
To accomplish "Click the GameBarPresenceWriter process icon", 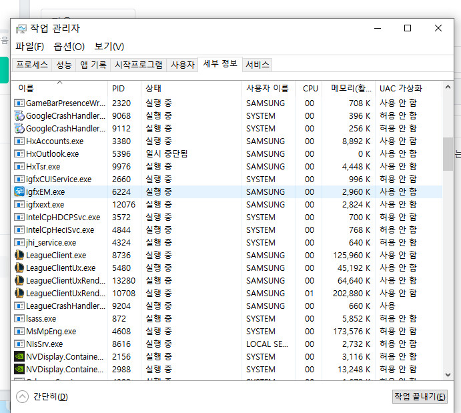I will [x=19, y=103].
